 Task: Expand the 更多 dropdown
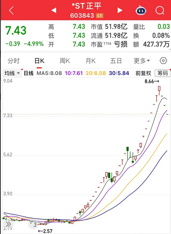(141, 61)
